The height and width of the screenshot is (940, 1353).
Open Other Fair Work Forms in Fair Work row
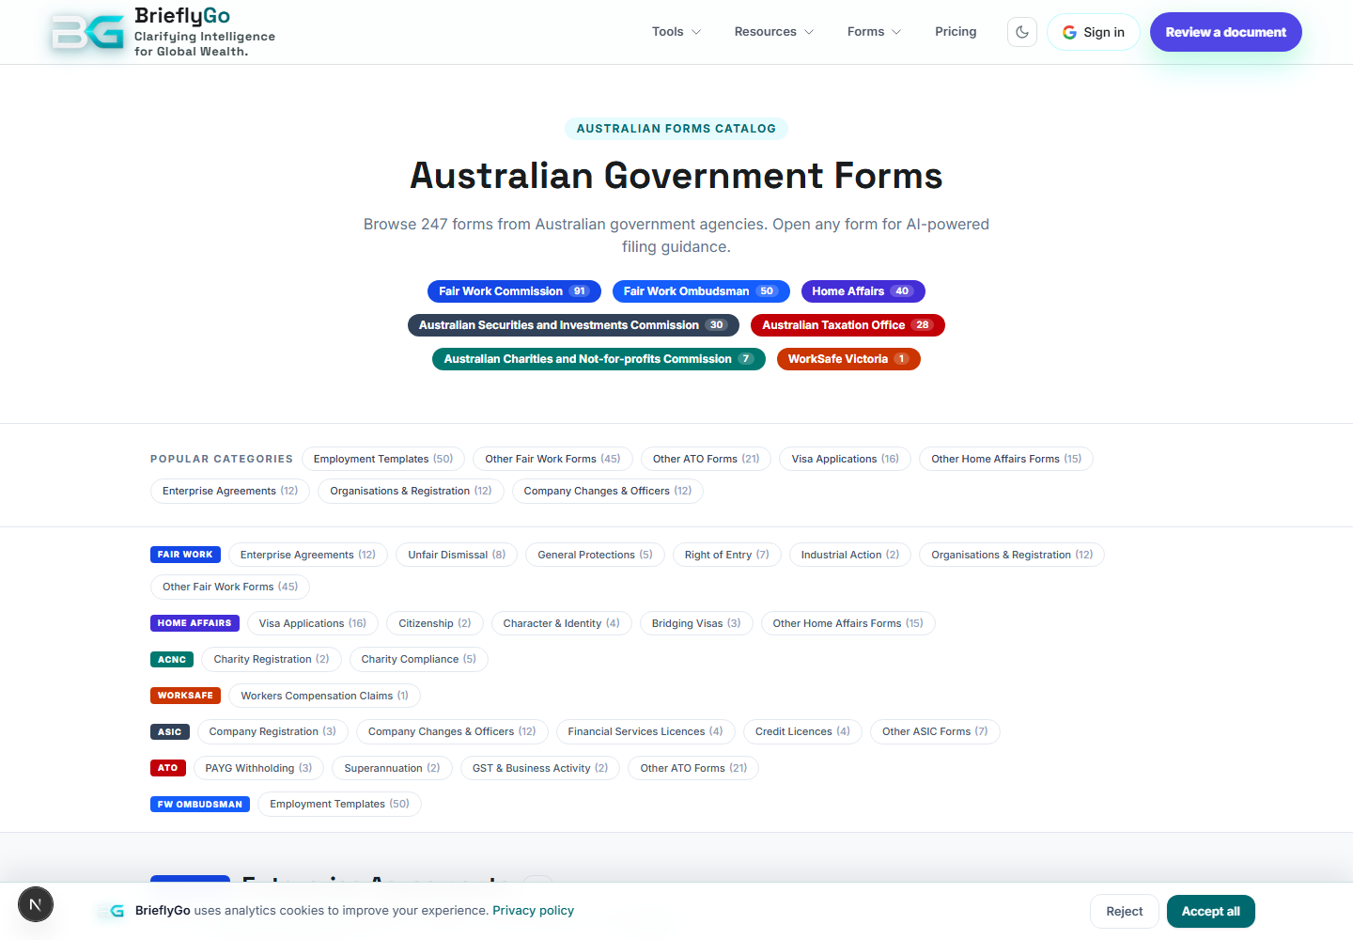pos(230,587)
